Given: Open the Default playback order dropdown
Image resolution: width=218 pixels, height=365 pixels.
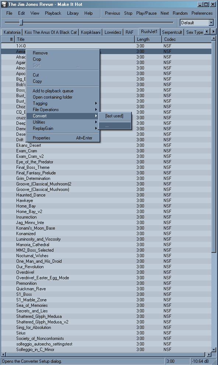Looking at the screenshot, I should tap(211, 22).
